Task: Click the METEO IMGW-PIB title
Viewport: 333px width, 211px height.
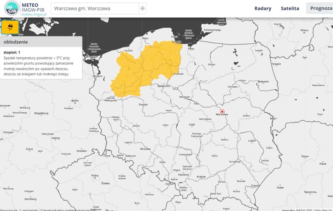Action: 33,7
